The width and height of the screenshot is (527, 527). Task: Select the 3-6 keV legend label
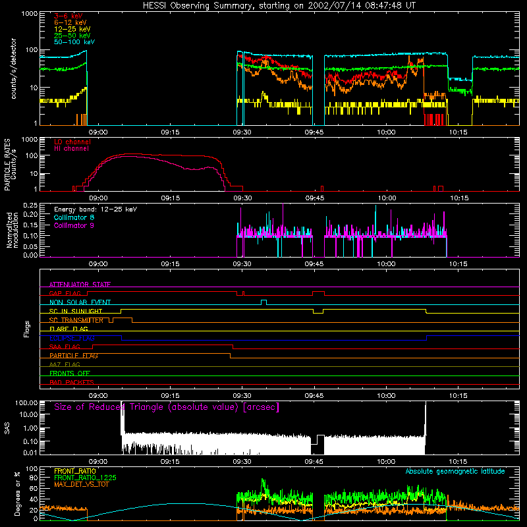click(69, 16)
